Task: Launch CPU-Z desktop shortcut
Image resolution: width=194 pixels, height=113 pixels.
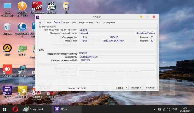Action: click(x=7, y=92)
